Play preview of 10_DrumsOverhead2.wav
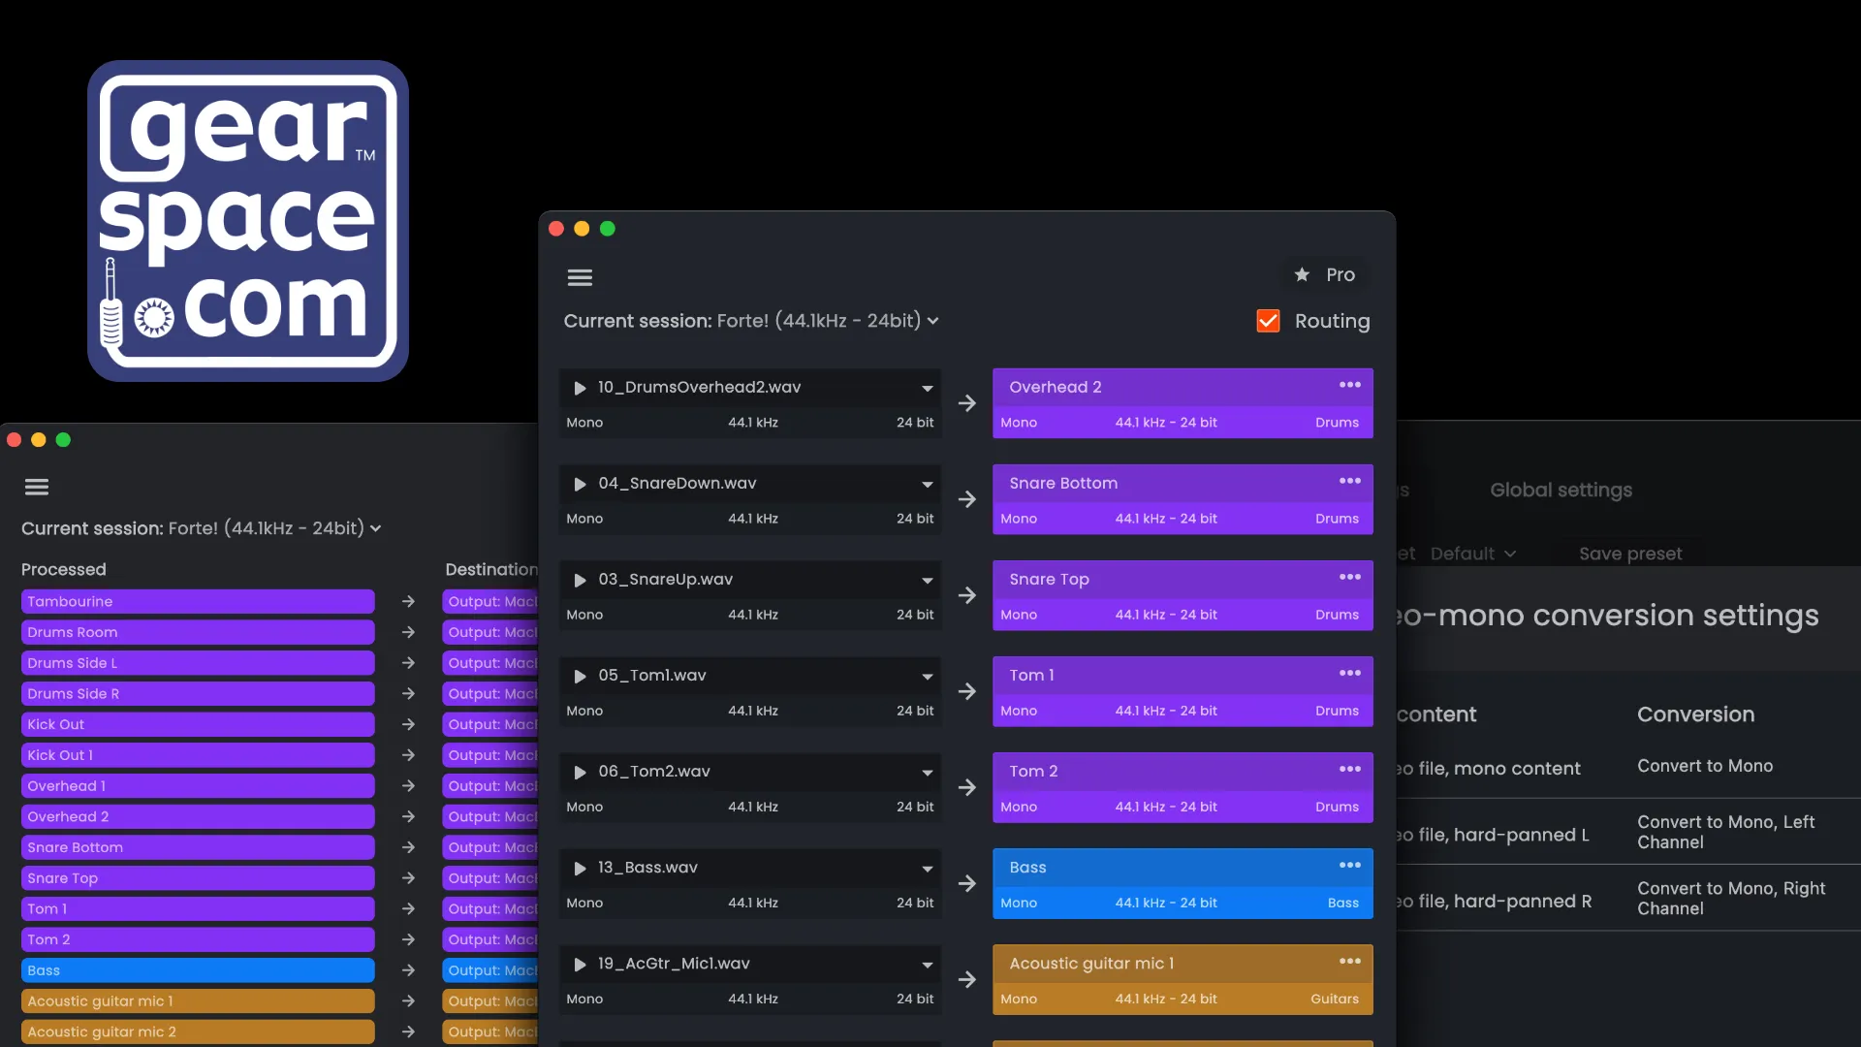 point(580,388)
